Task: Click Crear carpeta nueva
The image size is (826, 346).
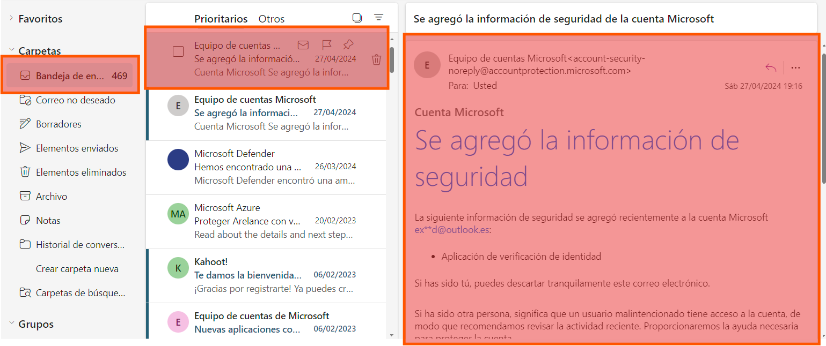Action: (x=77, y=269)
